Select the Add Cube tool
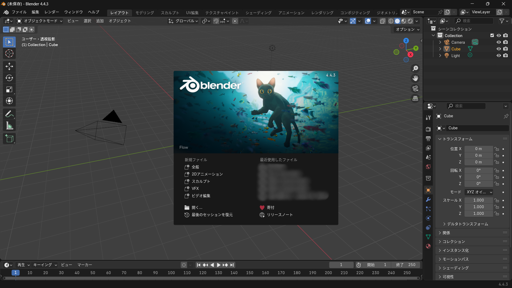The width and height of the screenshot is (512, 288). (9, 139)
